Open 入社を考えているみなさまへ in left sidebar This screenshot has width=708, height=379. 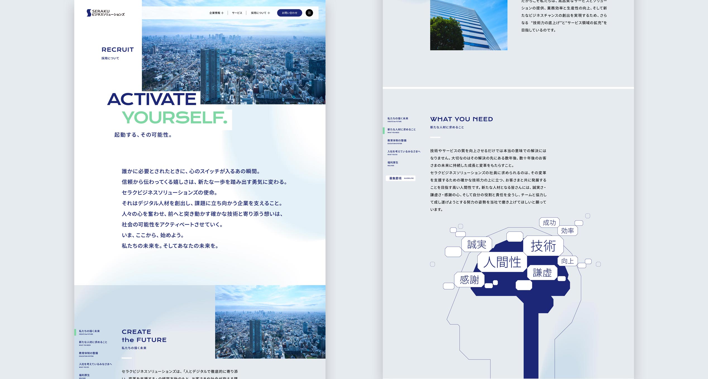coord(95,365)
